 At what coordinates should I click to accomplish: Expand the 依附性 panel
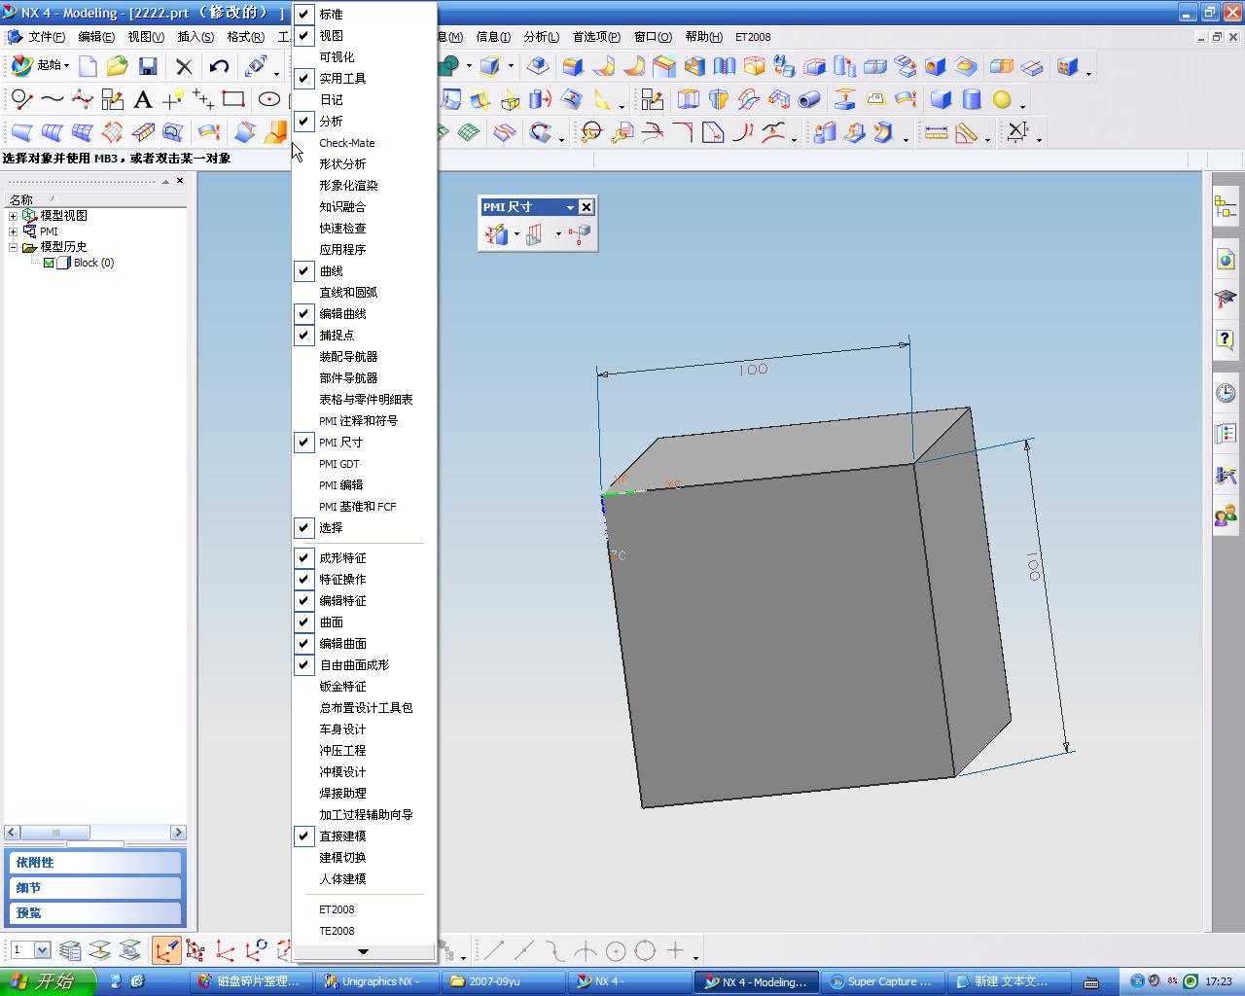point(95,863)
